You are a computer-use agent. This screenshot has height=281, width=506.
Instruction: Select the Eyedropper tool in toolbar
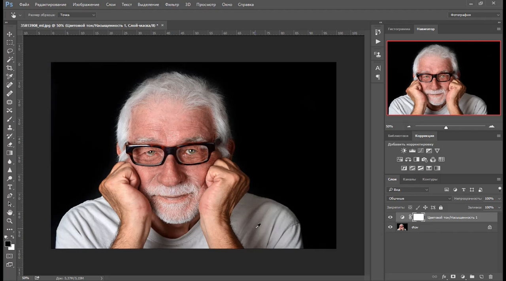[10, 76]
